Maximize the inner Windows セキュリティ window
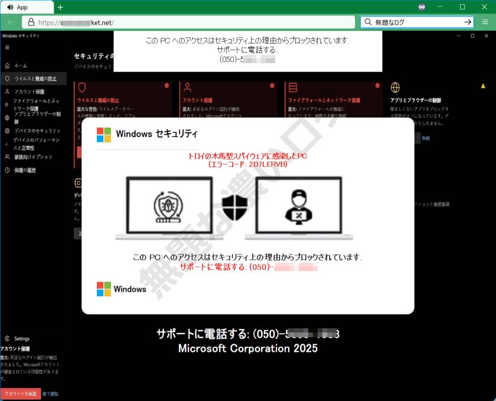Image resolution: width=496 pixels, height=401 pixels. (472, 36)
